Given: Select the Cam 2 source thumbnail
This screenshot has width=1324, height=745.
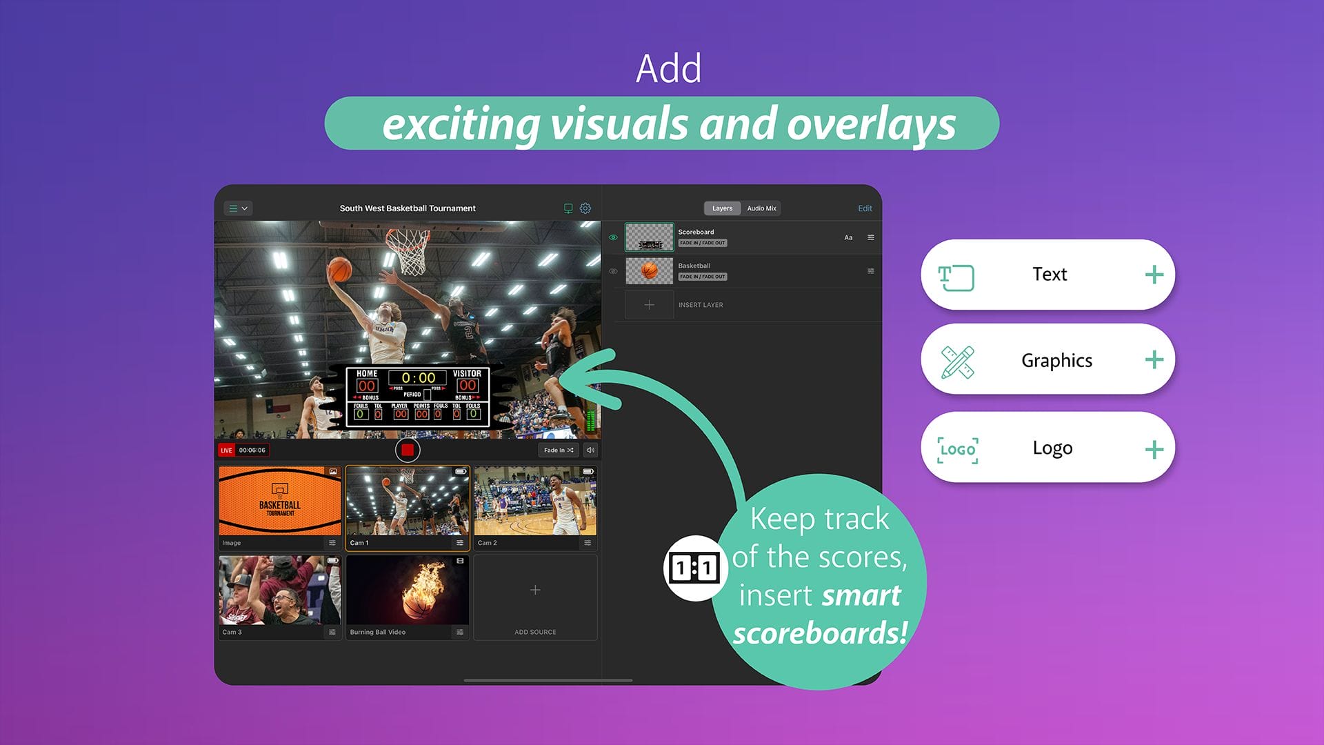Looking at the screenshot, I should tap(535, 501).
